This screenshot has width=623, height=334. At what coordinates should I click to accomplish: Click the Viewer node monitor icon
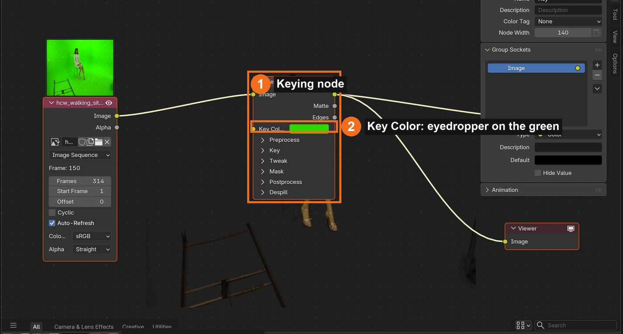[571, 229]
